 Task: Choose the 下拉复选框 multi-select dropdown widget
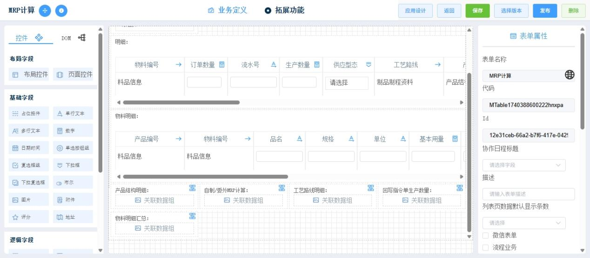(x=30, y=182)
